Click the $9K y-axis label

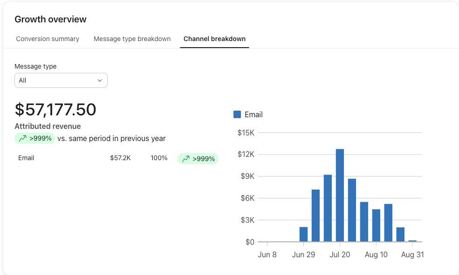pyautogui.click(x=247, y=176)
